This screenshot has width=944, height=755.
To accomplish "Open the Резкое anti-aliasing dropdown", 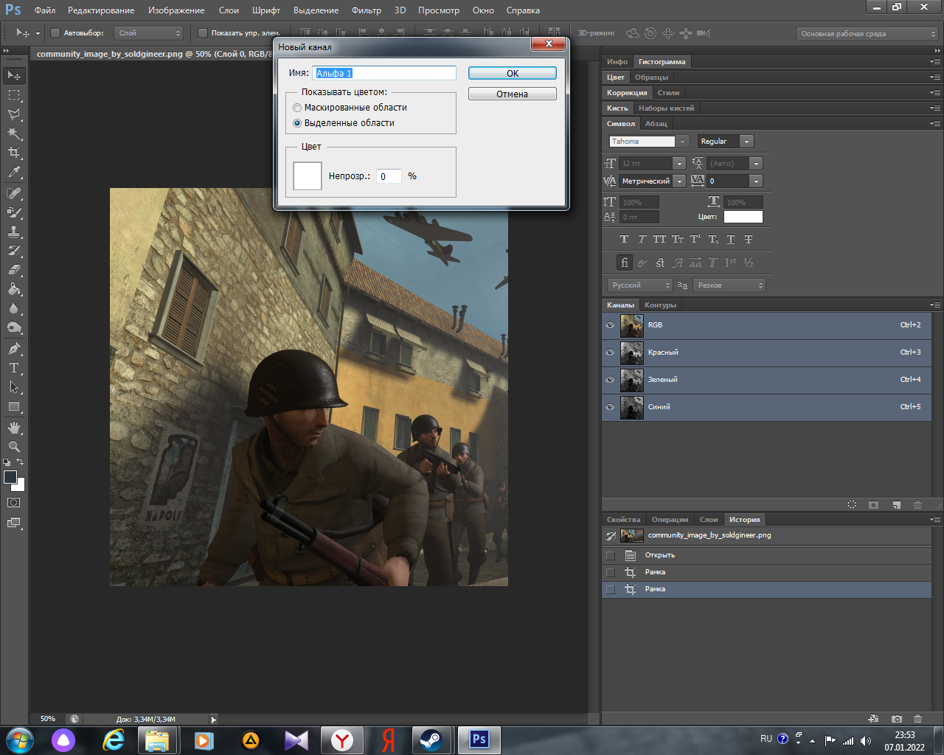I will [x=729, y=285].
